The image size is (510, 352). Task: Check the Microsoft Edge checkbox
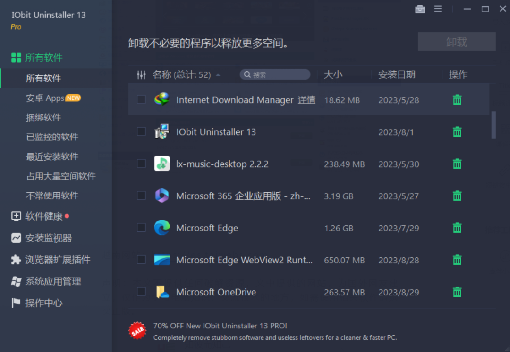141,228
